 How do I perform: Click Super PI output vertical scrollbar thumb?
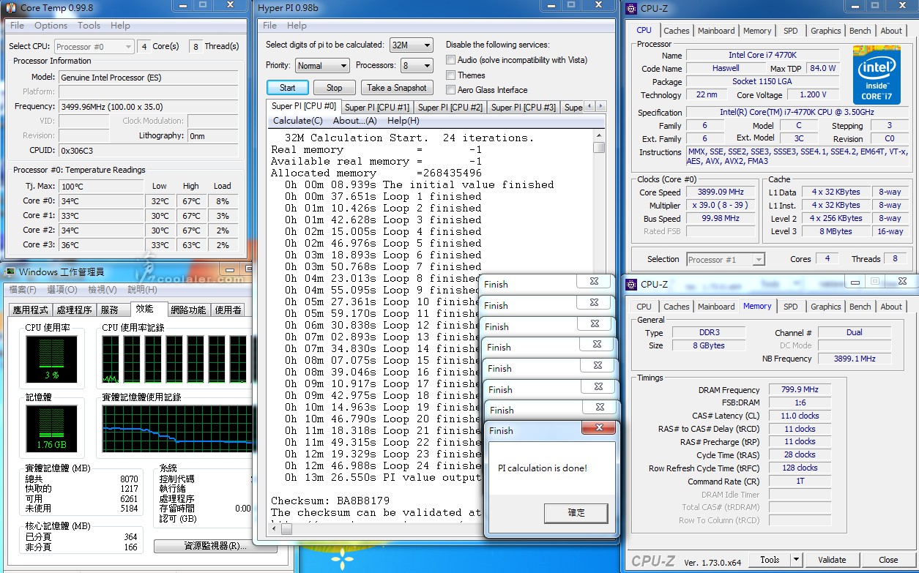point(599,147)
